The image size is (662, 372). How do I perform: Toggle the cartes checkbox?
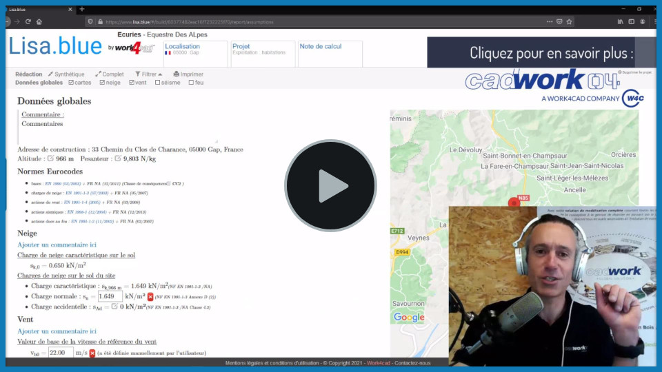[71, 83]
